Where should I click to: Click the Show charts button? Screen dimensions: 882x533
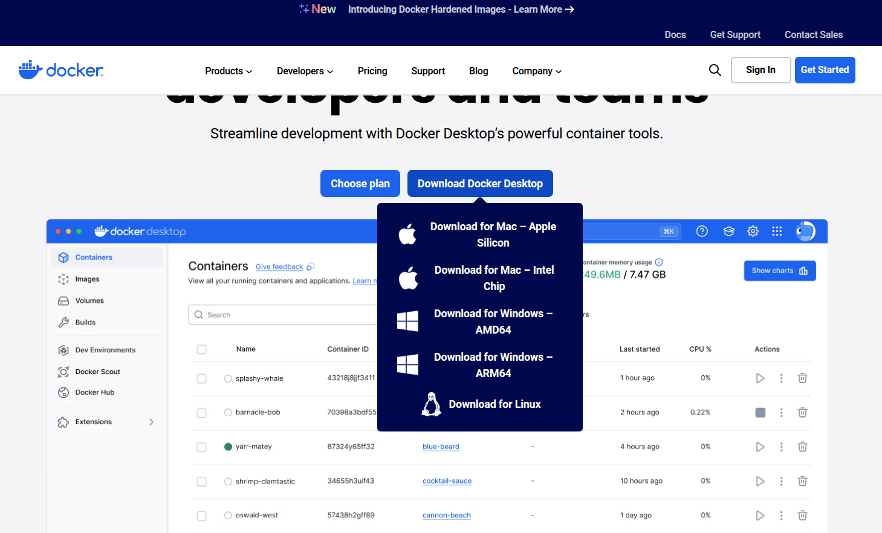pos(780,271)
